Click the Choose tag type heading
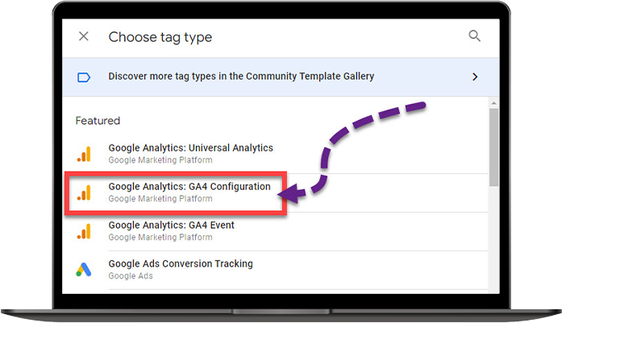620x356 pixels. click(x=160, y=37)
